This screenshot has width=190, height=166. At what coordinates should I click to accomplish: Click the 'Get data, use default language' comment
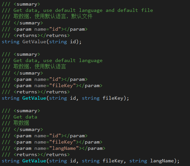pos(58,61)
